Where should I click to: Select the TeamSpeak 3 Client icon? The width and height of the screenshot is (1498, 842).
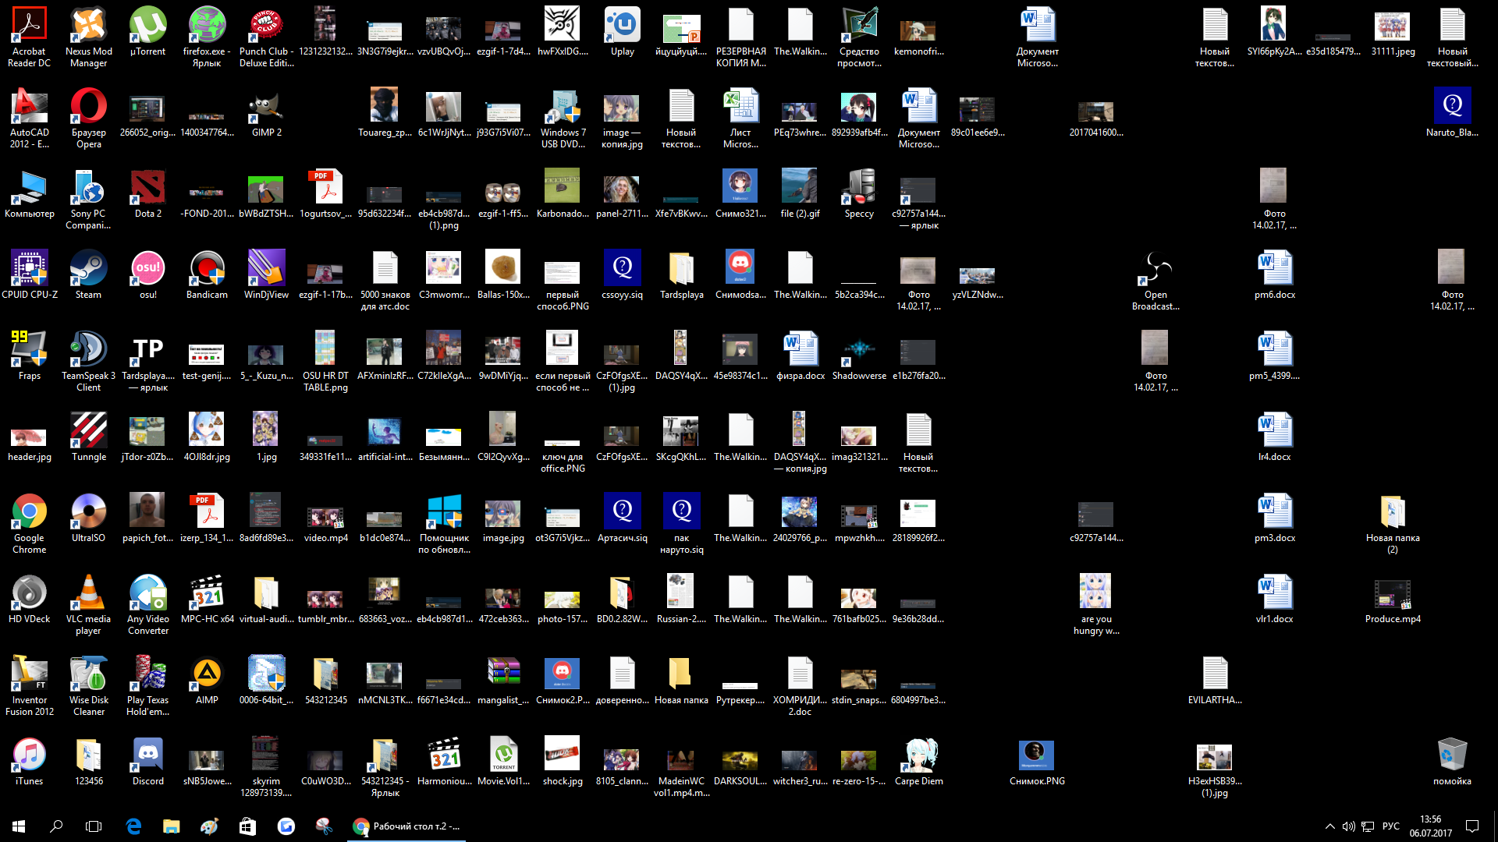pos(88,351)
